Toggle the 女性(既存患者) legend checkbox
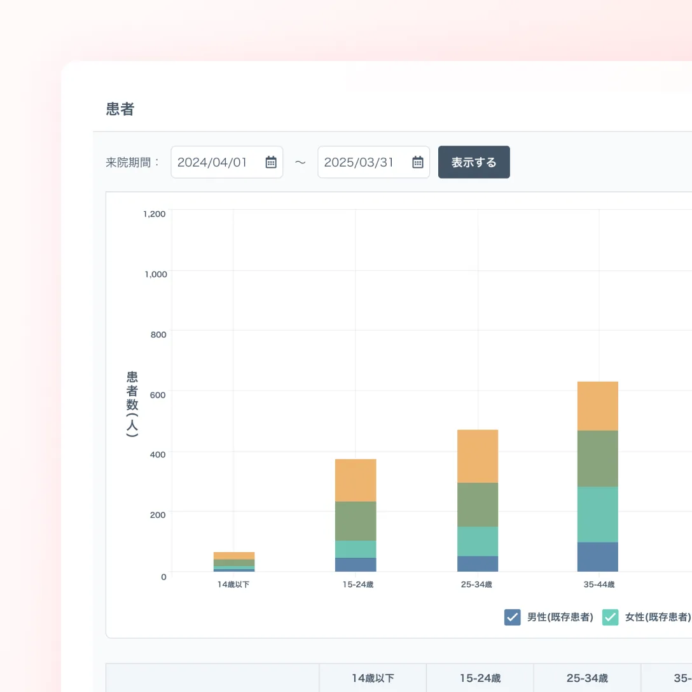This screenshot has width=692, height=692. [611, 617]
